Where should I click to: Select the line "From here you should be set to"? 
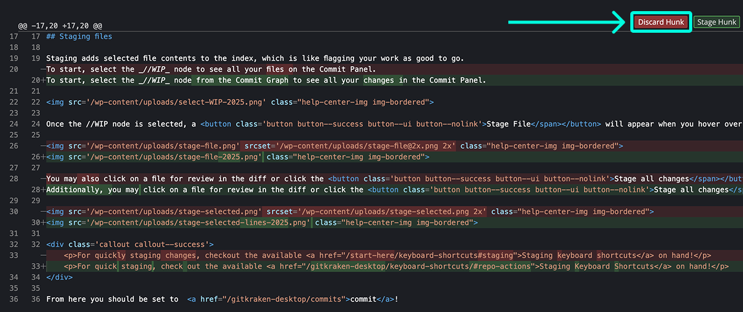pyautogui.click(x=223, y=300)
